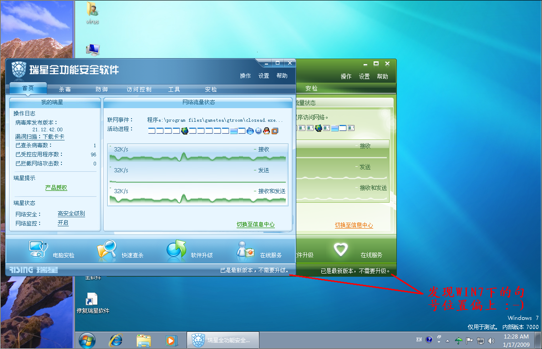Click 高安全级别 security level link
Image resolution: width=542 pixels, height=349 pixels.
[x=71, y=214]
